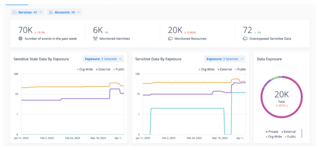The height and width of the screenshot is (150, 319).
Task: Click Feb 24, 2023 on stale data chart axis
Action: pos(73,138)
